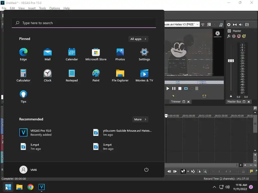Open the Tools menu
The width and height of the screenshot is (258, 193).
(x=42, y=8)
